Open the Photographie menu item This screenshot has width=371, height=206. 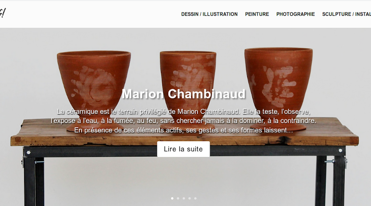(x=295, y=14)
